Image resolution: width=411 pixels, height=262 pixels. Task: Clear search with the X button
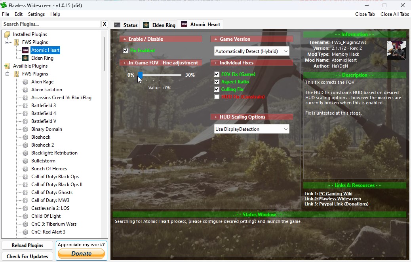(x=105, y=24)
